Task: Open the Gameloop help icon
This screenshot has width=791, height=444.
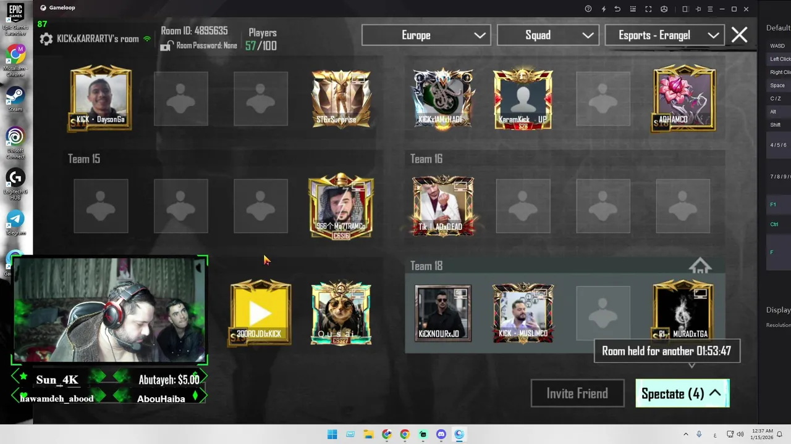Action: (588, 9)
